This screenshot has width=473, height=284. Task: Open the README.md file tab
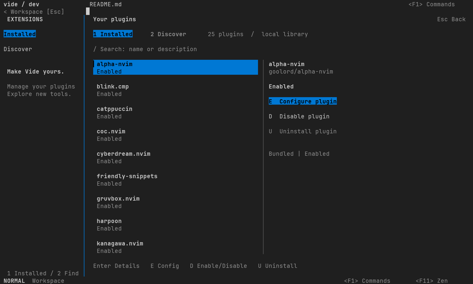tap(106, 4)
